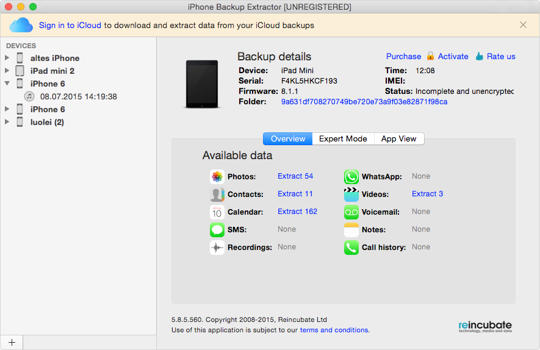Click the None value beside SMS
Viewport: 540px width, 350px height.
[287, 229]
